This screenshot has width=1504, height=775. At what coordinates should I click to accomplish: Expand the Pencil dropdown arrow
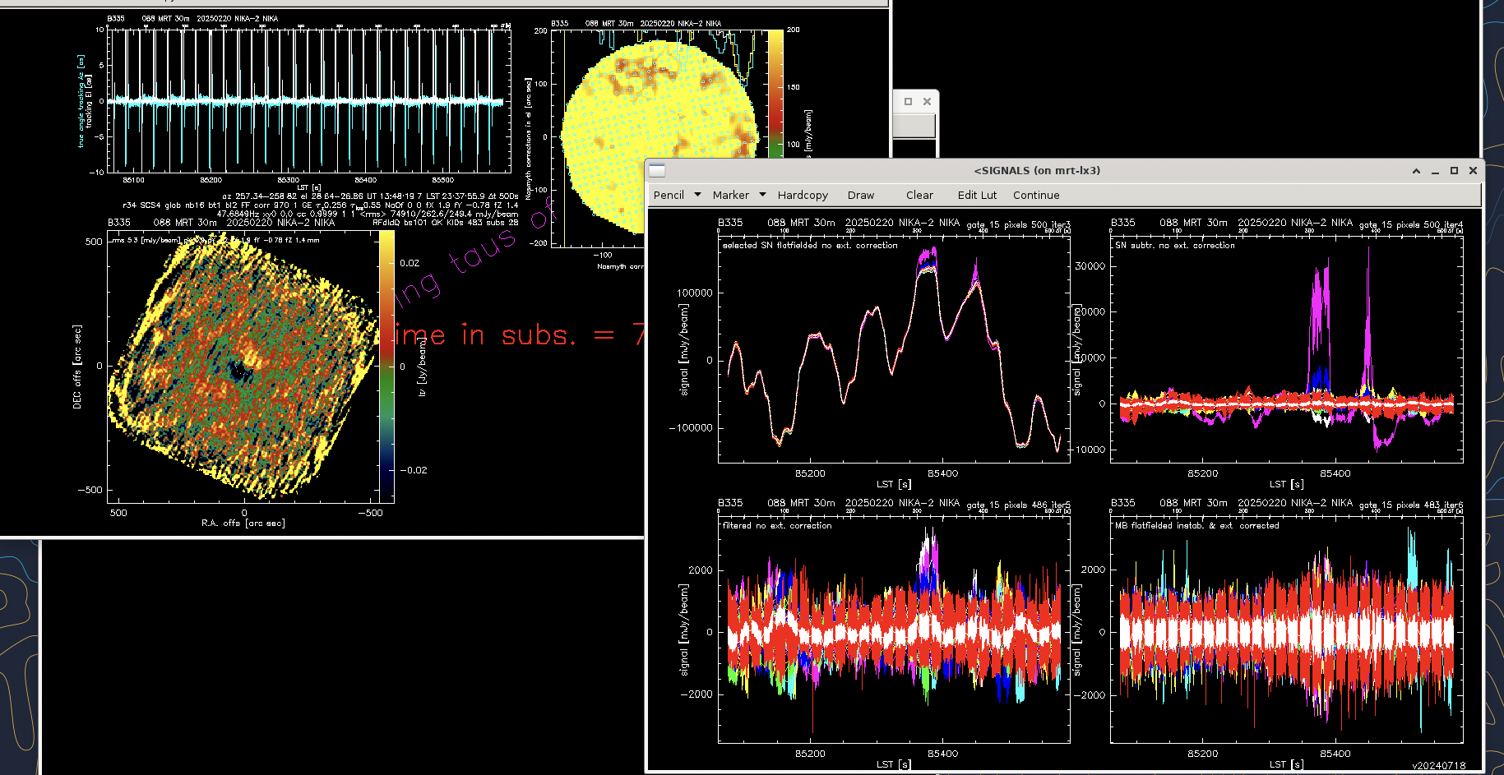(697, 195)
